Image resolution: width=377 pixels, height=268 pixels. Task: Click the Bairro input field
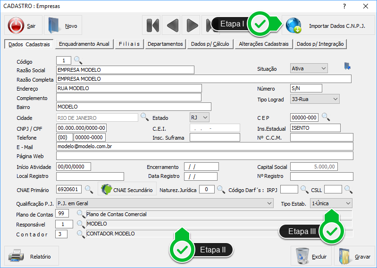(134, 107)
